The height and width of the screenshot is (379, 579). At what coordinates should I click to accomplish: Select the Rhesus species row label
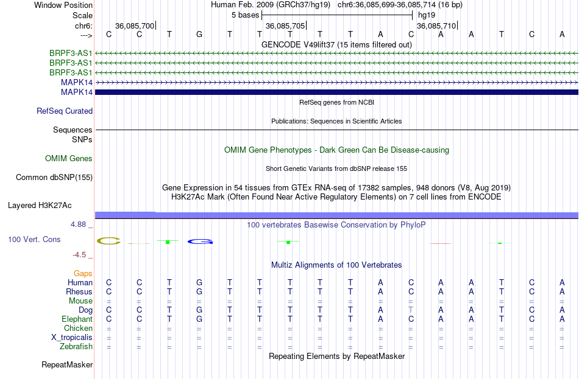(x=79, y=291)
